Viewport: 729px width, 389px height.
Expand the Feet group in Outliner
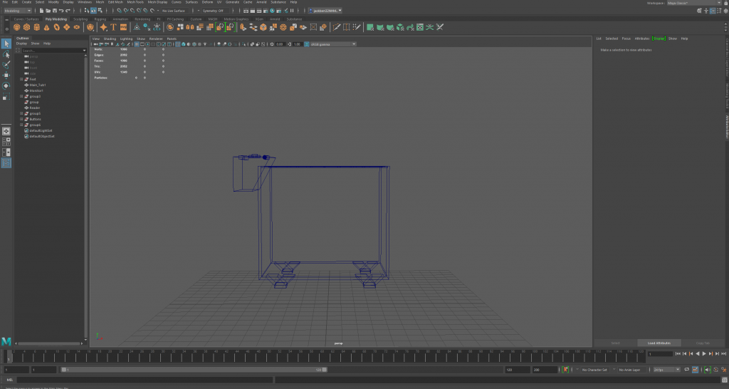pos(22,79)
